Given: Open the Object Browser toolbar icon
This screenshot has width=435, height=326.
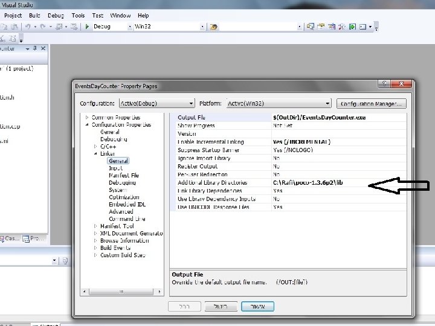Looking at the screenshot, I should point(332,27).
